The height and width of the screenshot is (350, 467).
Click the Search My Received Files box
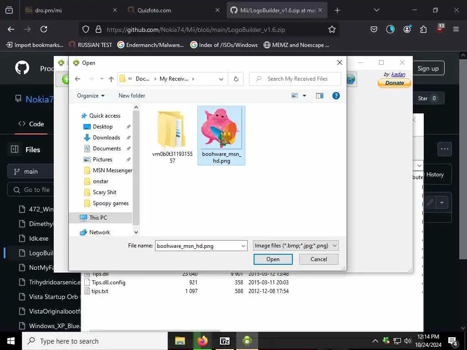point(295,79)
